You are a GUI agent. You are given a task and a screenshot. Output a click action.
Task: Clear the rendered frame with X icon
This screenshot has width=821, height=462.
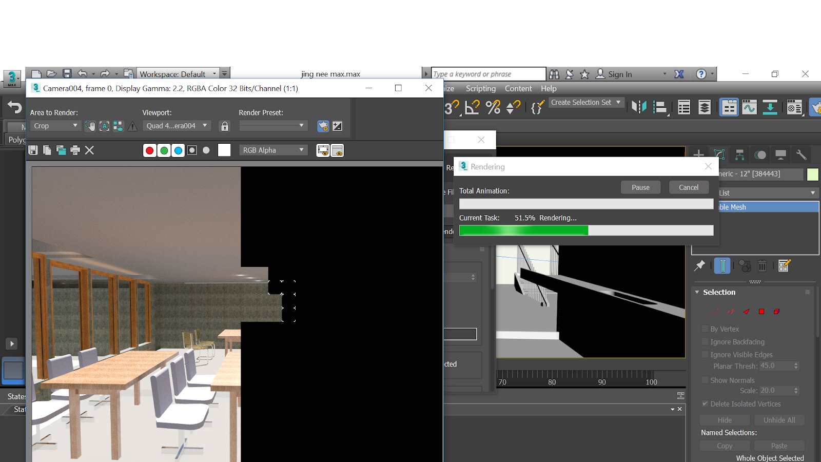(89, 150)
